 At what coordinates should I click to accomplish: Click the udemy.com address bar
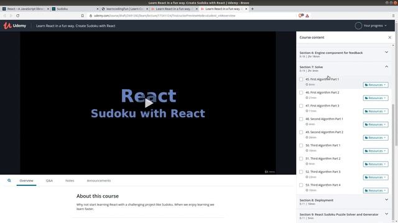[x=164, y=15]
